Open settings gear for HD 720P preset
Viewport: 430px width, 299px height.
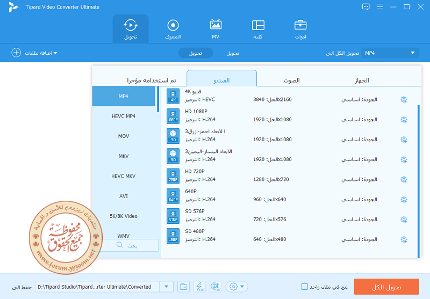[404, 180]
